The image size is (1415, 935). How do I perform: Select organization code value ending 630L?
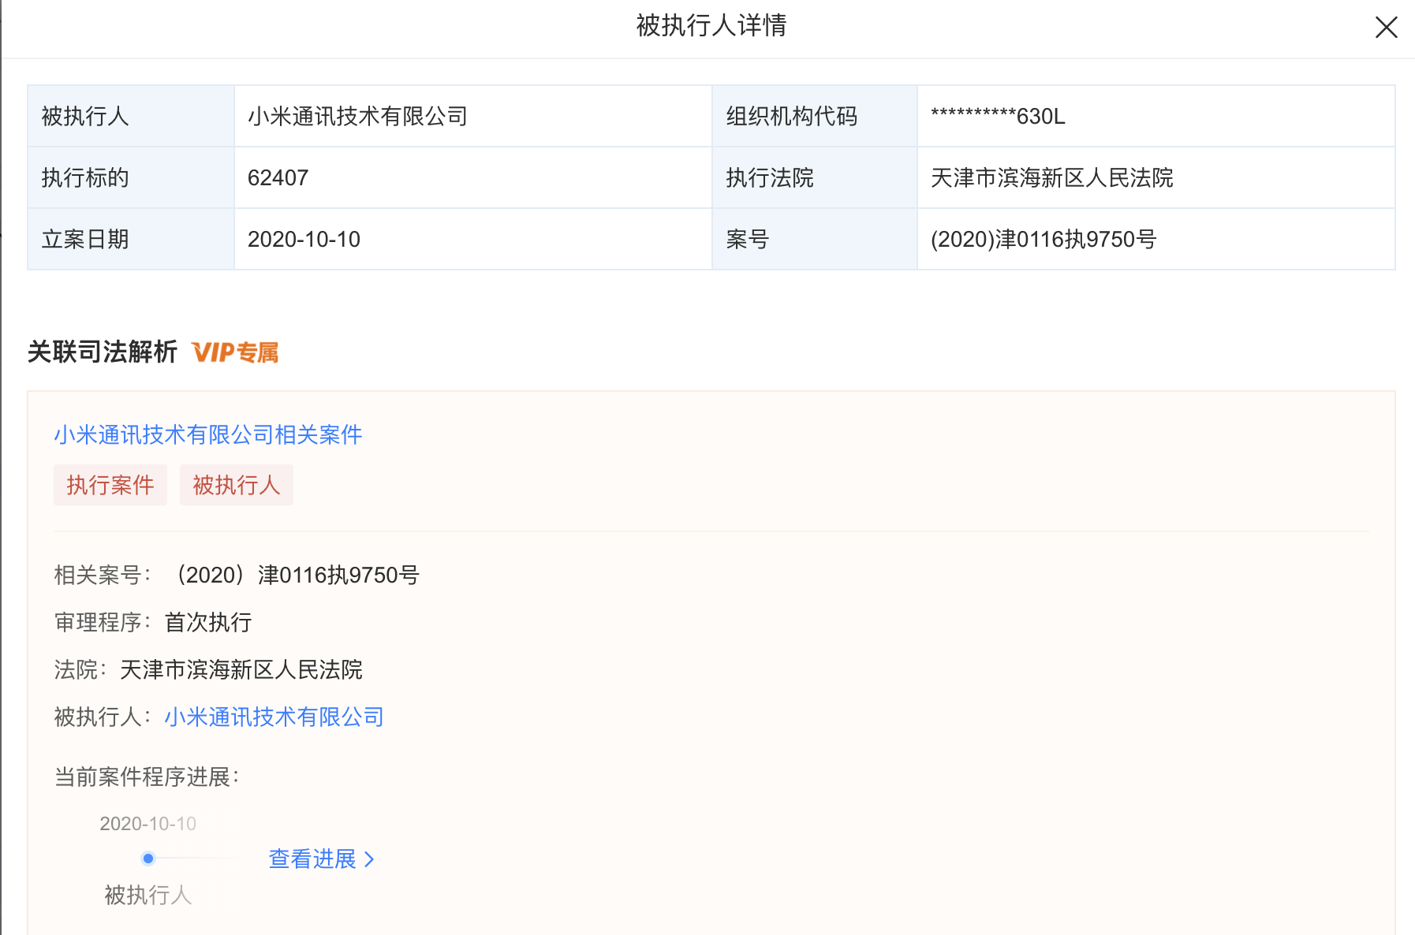pos(998,117)
